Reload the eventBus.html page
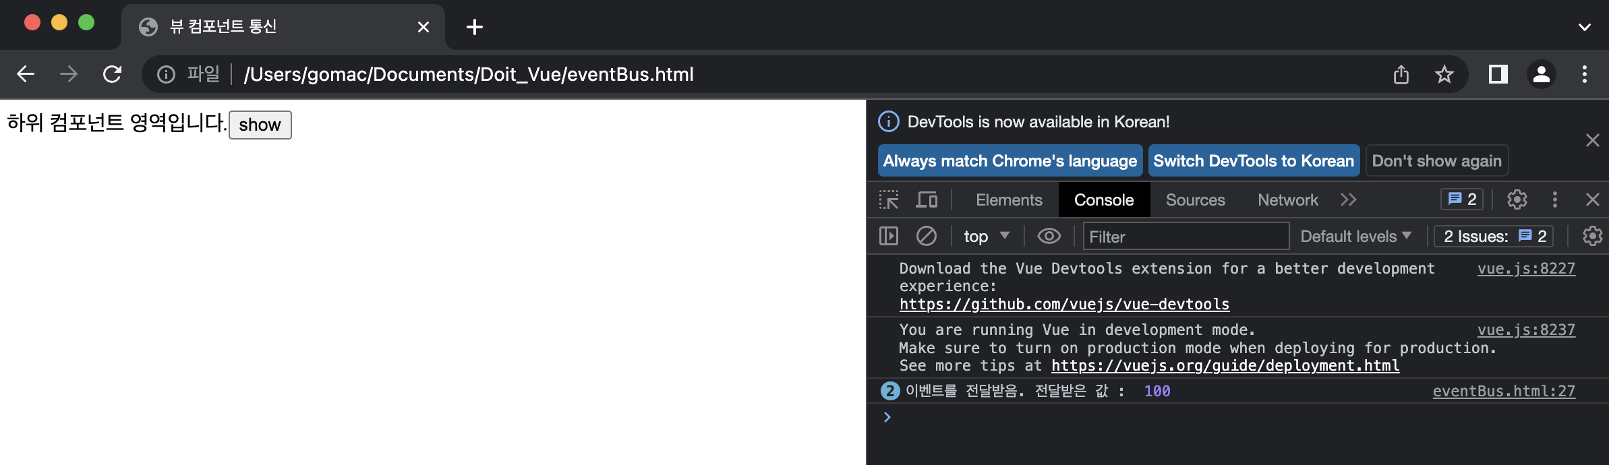1609x465 pixels. [112, 74]
